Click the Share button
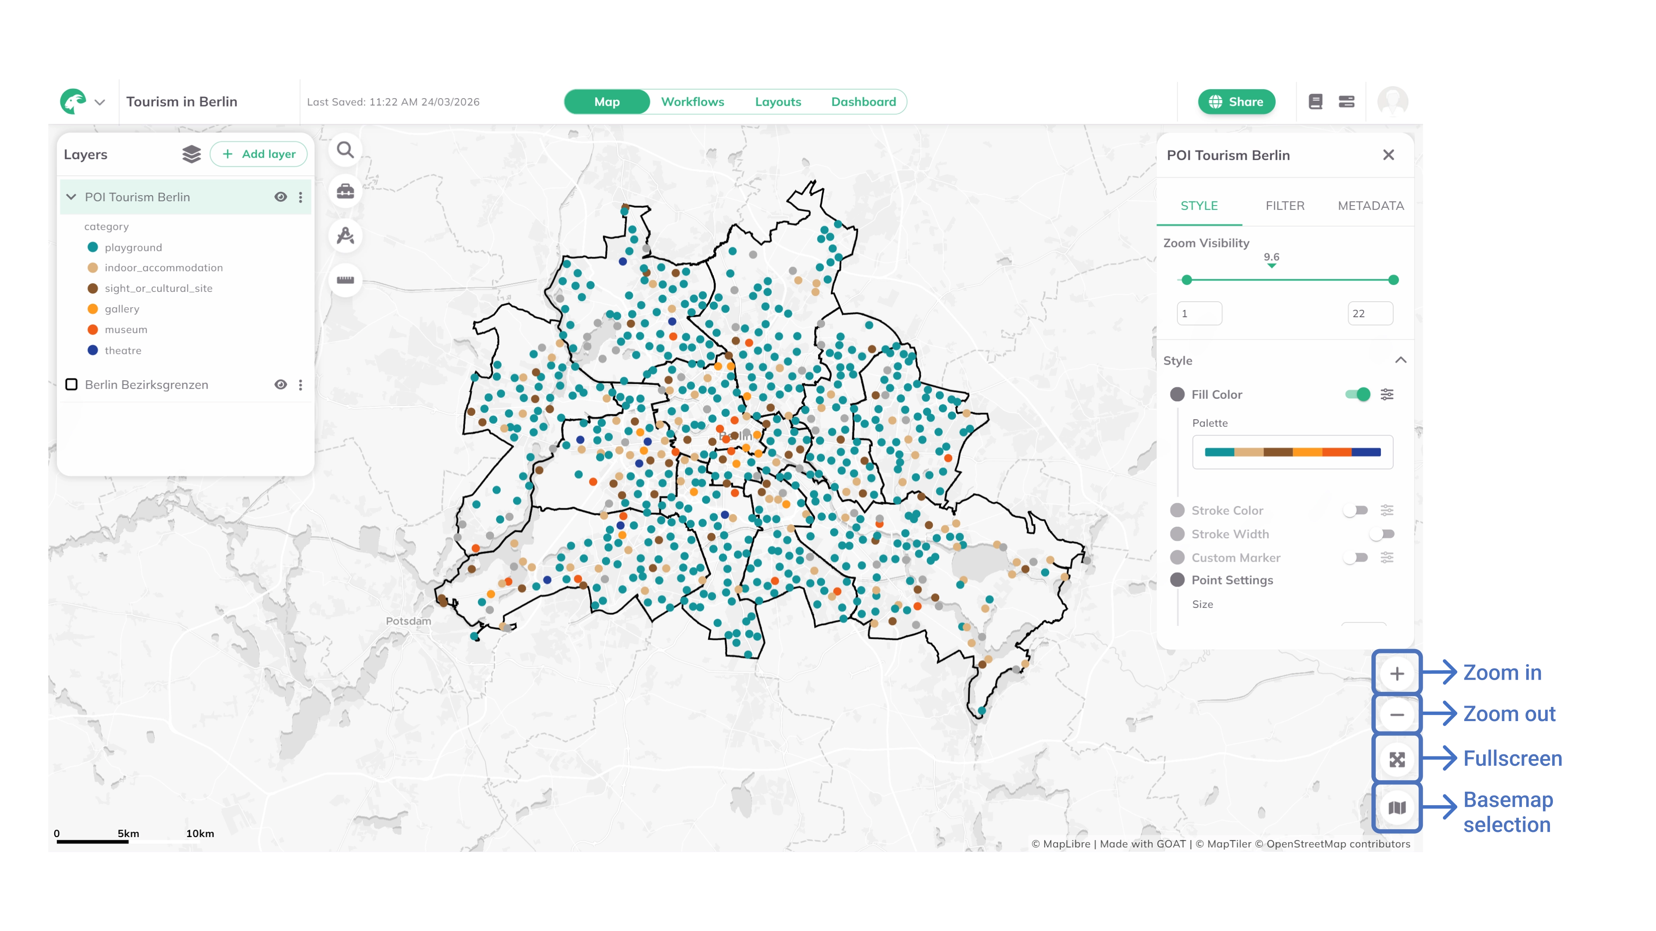Viewport: 1656px width, 931px height. [x=1236, y=101]
